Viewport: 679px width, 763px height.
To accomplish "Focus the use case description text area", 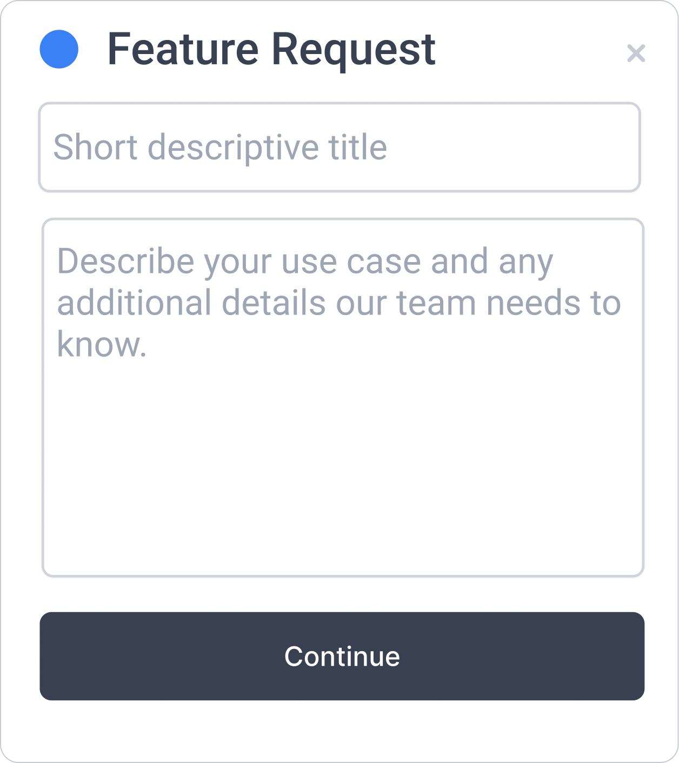I will pos(343,397).
